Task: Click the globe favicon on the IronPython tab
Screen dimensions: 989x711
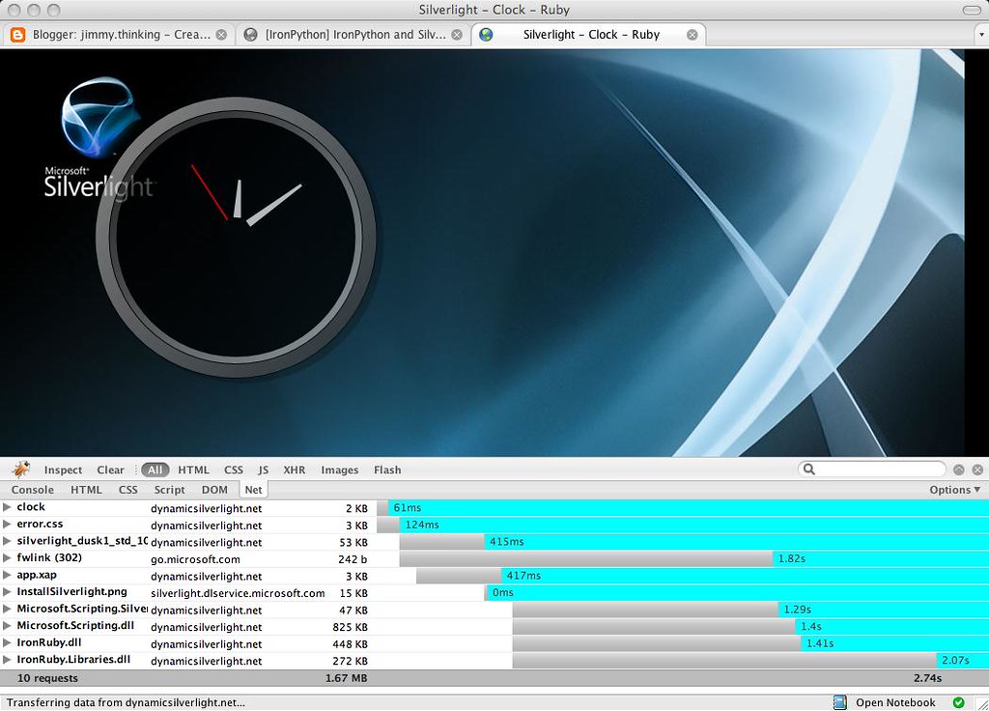Action: [250, 35]
